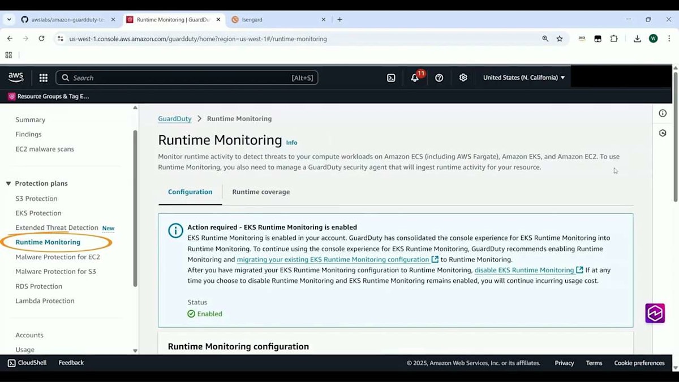Image resolution: width=679 pixels, height=382 pixels.
Task: Close the Isengard tab
Action: [x=324, y=19]
